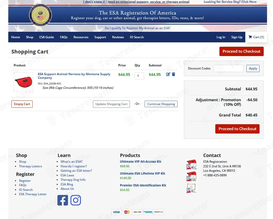Click Sign Up in the navigation bar
This screenshot has height=219, width=273.
point(237,37)
